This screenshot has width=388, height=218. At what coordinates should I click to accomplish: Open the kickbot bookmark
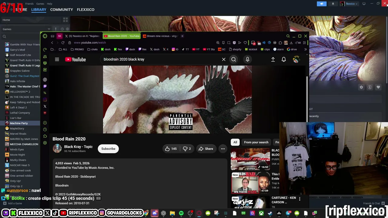point(251,49)
